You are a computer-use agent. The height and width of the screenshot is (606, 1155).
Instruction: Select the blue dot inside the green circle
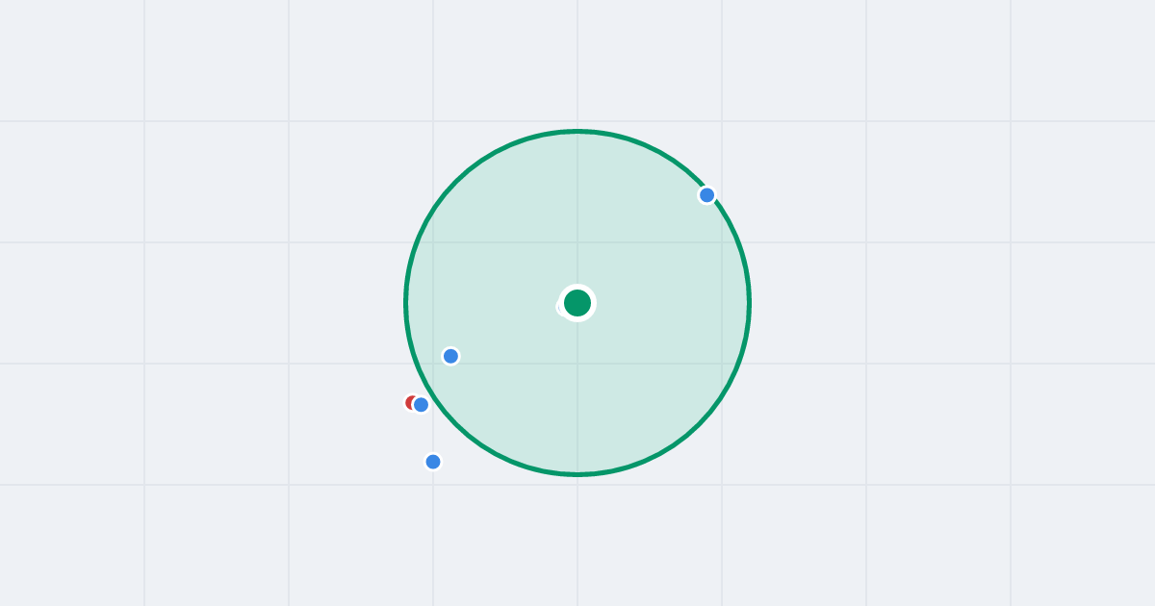(450, 356)
